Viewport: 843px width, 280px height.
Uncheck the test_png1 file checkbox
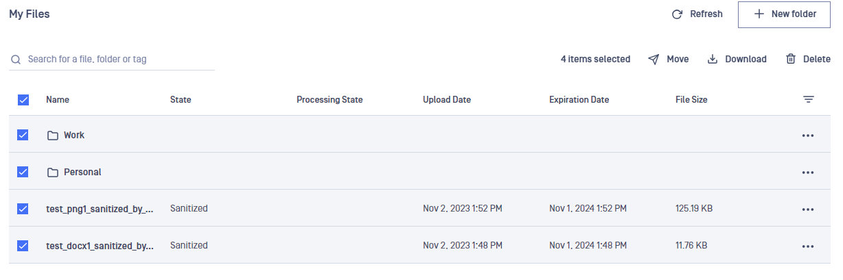[23, 209]
